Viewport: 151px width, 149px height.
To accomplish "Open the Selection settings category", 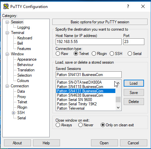I will pyautogui.click(x=25, y=75).
